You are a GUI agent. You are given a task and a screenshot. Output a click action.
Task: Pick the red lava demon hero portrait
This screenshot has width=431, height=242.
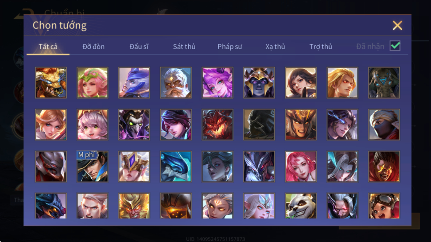click(x=217, y=124)
